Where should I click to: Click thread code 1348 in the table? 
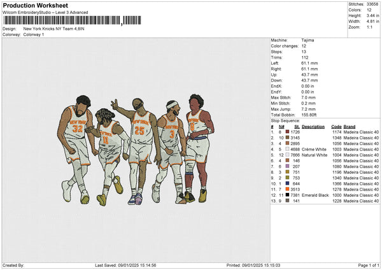point(337,138)
